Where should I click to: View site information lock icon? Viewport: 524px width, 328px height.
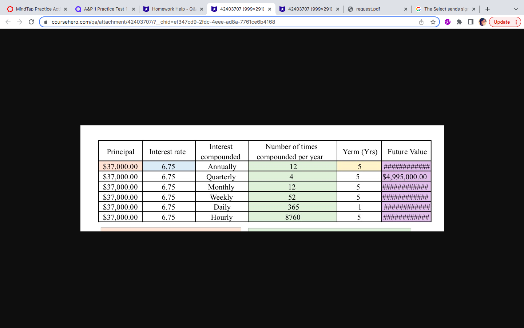click(46, 22)
